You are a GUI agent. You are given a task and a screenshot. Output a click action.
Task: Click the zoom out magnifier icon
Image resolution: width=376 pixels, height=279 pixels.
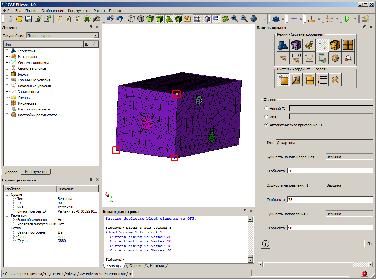(244, 19)
